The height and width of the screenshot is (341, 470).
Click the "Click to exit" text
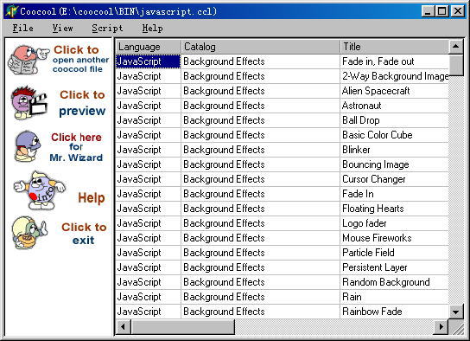coord(84,234)
